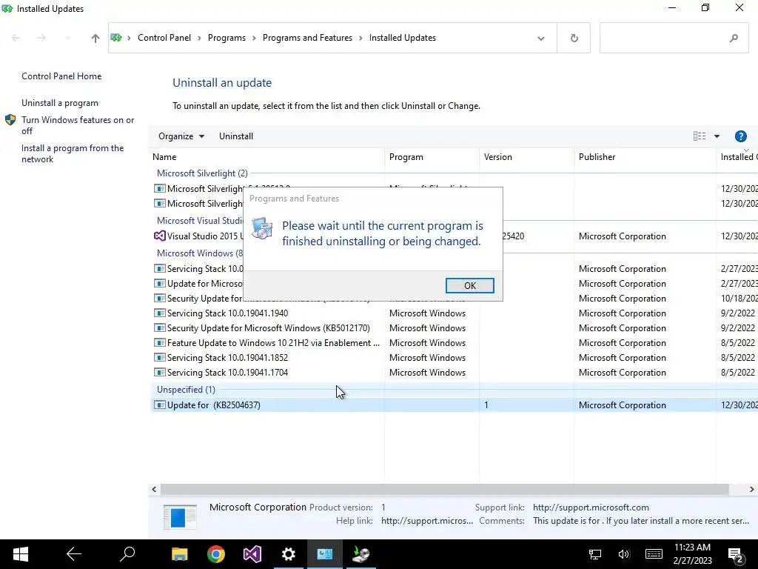Screen dimensions: 758x569
Task: Select Servicing Stack 10.0.19041.1940 row
Action: click(x=455, y=313)
